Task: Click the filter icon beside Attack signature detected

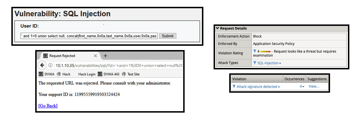Action: (x=234, y=87)
